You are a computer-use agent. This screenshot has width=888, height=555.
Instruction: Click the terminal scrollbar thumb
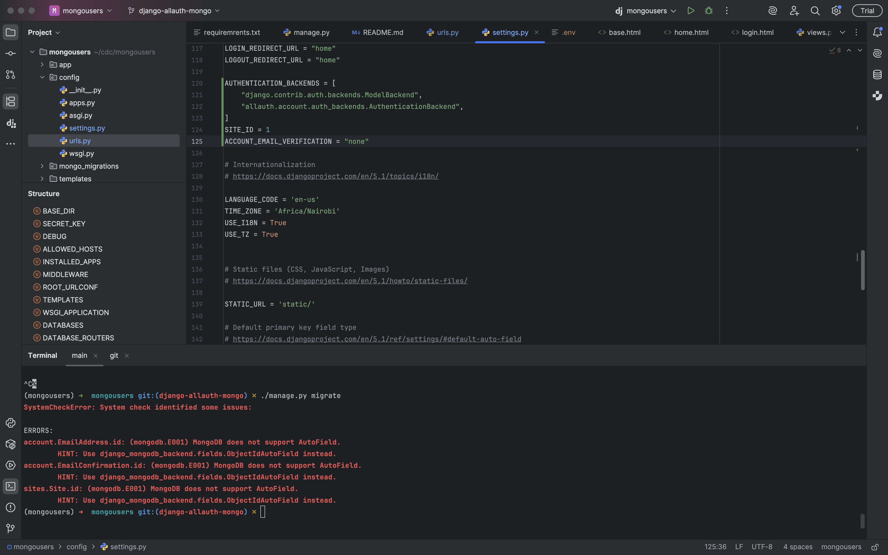[862, 521]
